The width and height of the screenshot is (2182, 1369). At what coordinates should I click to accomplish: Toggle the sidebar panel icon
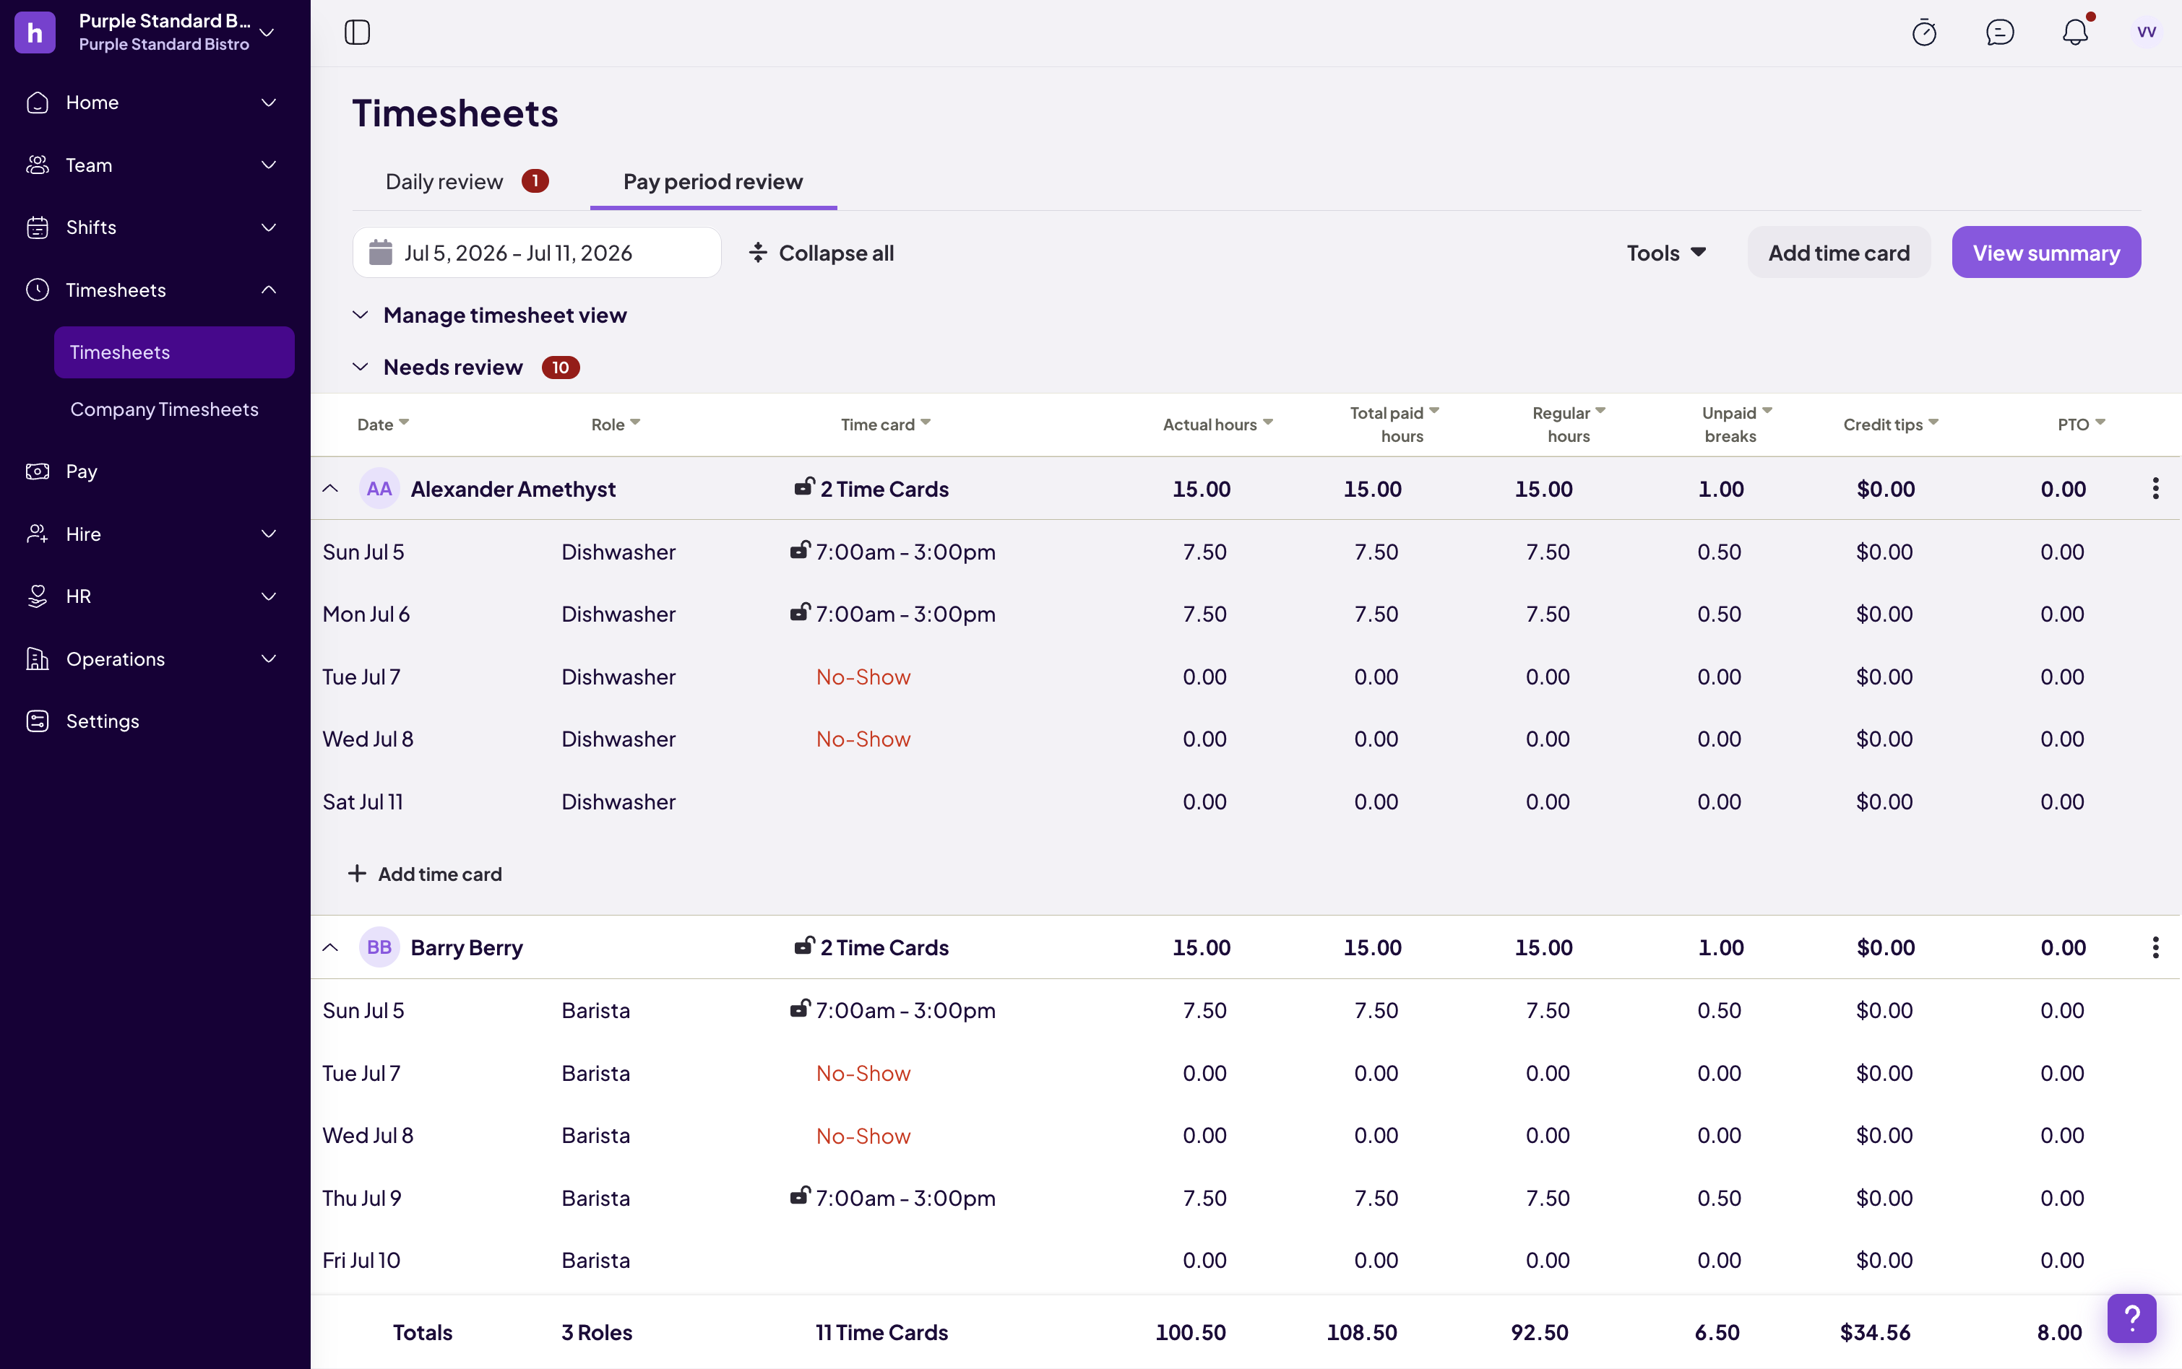(357, 32)
